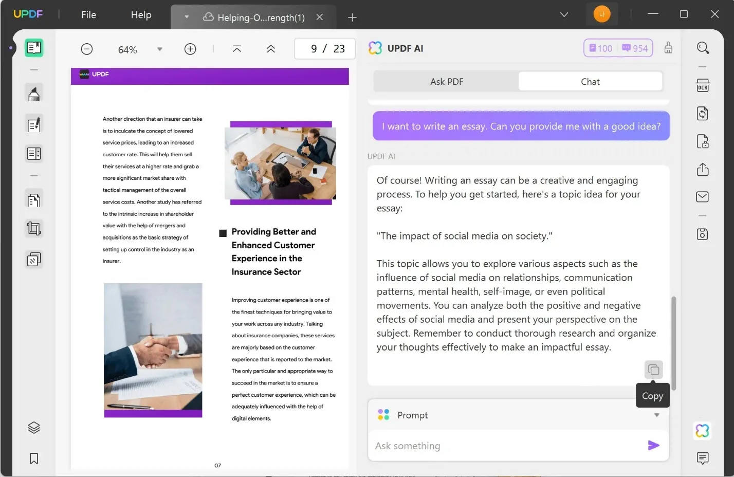The width and height of the screenshot is (734, 477).
Task: Open the Watermark and background tool
Action: (34, 260)
